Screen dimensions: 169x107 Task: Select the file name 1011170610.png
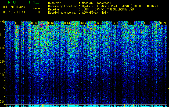point(14,7)
